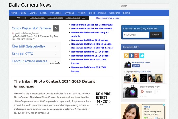Open the RSS feed icon
This screenshot has width=178, height=119.
pyautogui.click(x=126, y=56)
